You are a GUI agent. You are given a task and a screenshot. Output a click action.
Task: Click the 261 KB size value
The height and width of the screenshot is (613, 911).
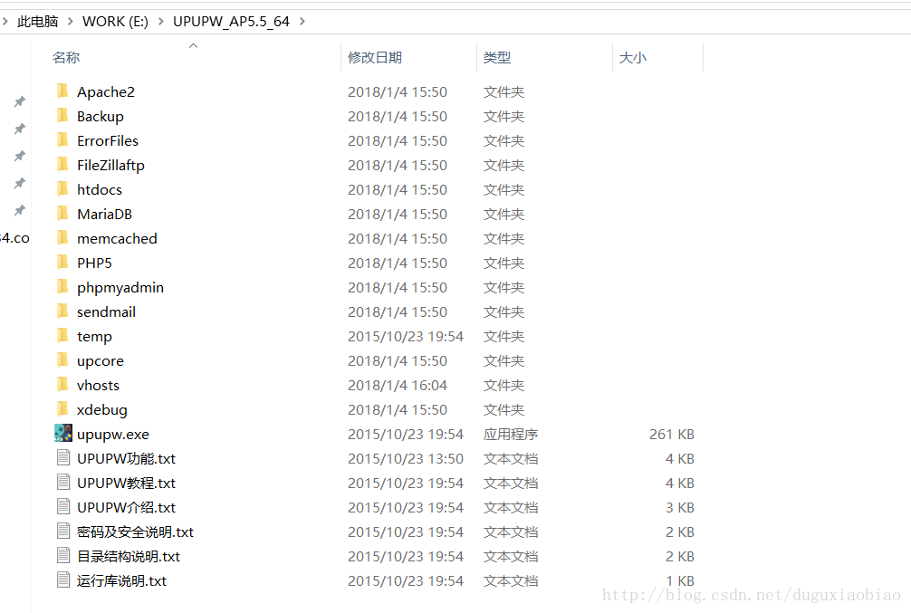[672, 434]
